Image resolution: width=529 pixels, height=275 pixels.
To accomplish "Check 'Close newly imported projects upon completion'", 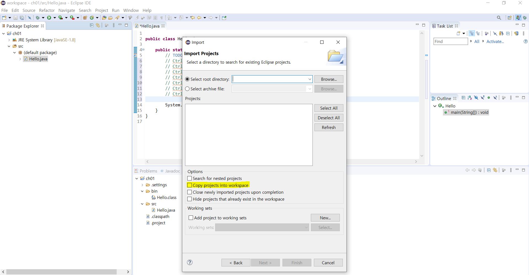I will coord(189,192).
